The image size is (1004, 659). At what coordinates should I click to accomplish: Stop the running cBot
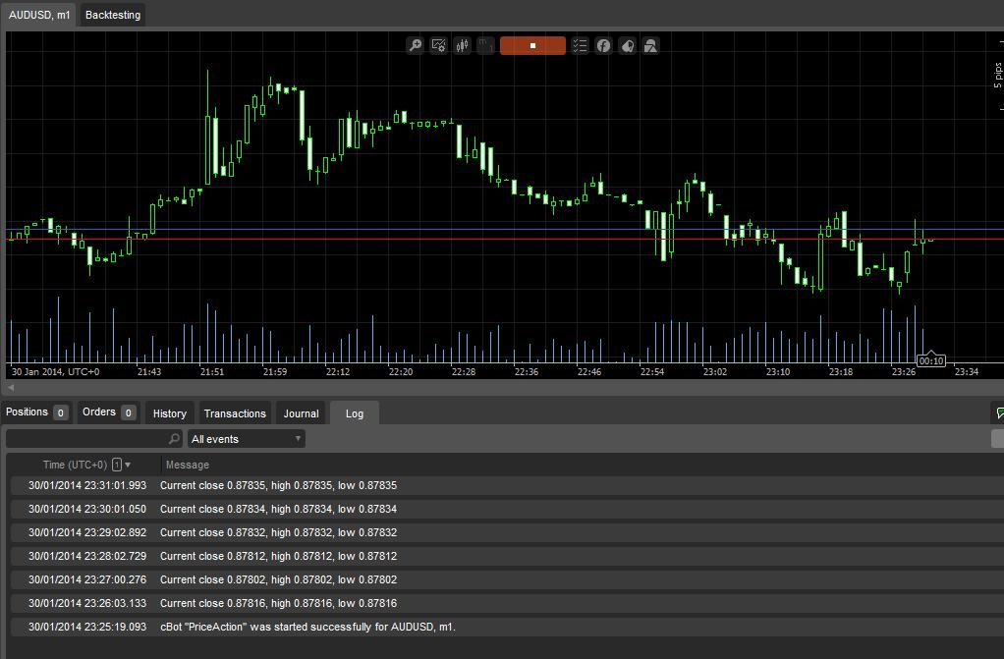click(532, 45)
